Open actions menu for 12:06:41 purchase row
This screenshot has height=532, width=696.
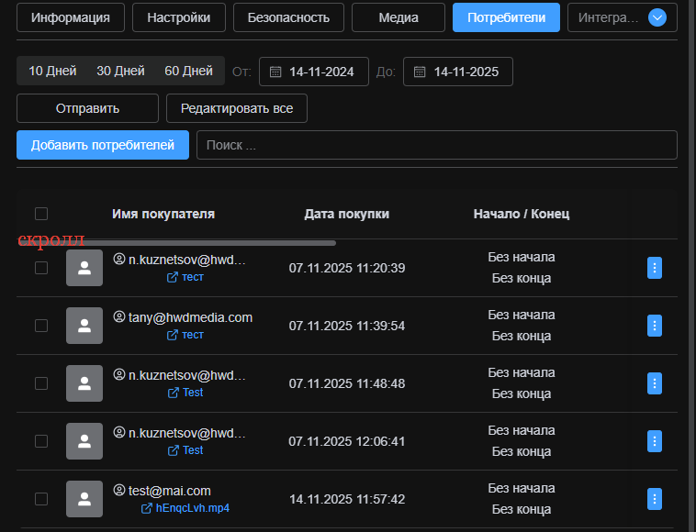tap(655, 441)
